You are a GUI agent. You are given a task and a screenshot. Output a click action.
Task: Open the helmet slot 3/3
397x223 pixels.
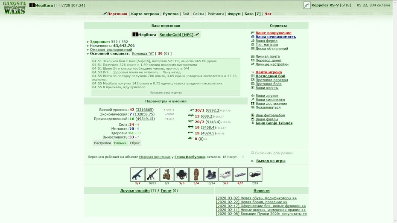(x=181, y=174)
